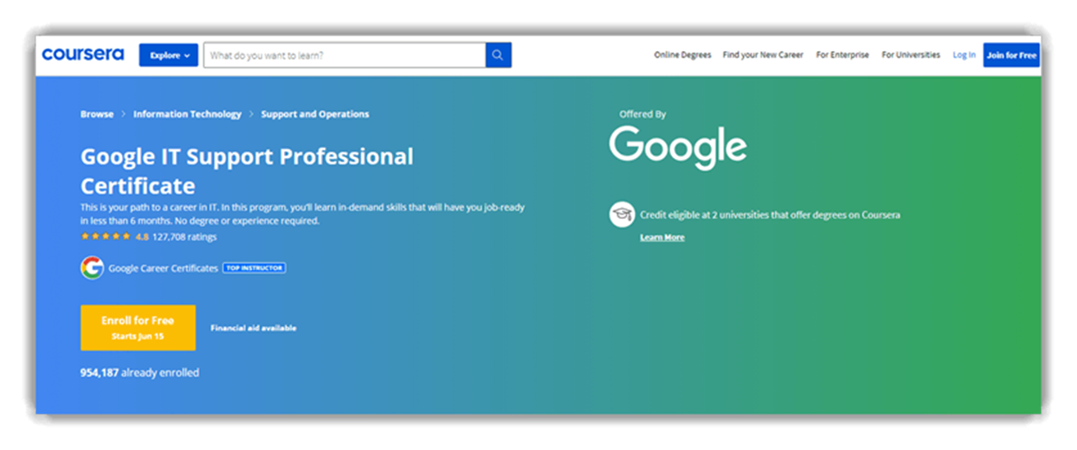
Task: Click the Coursera logo
Action: coord(83,55)
